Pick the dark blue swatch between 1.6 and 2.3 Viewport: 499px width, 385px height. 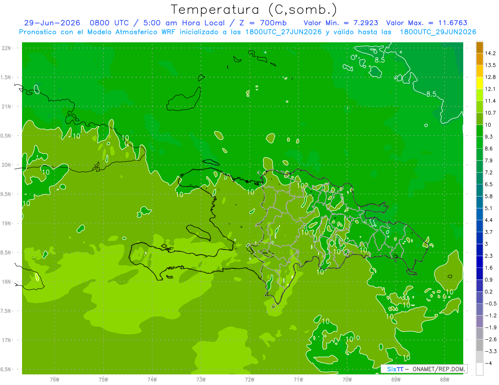point(479,262)
